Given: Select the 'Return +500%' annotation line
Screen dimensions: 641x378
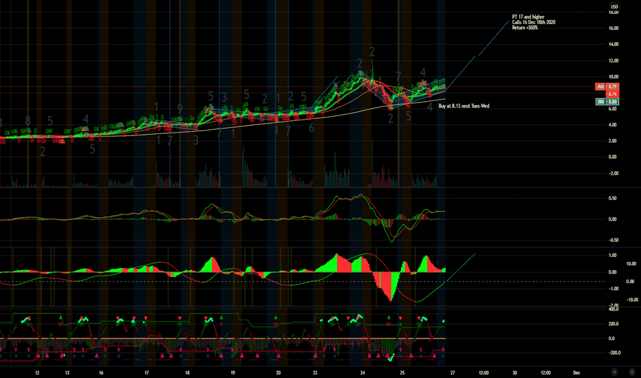Looking at the screenshot, I should pyautogui.click(x=525, y=27).
